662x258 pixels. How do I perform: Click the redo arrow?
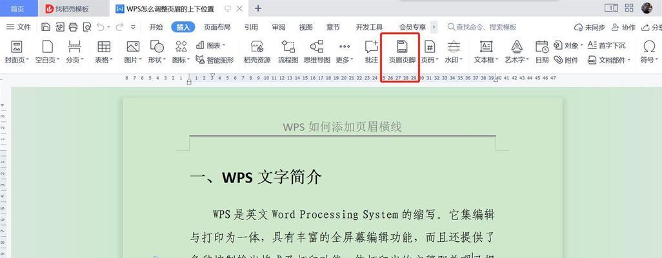point(119,27)
